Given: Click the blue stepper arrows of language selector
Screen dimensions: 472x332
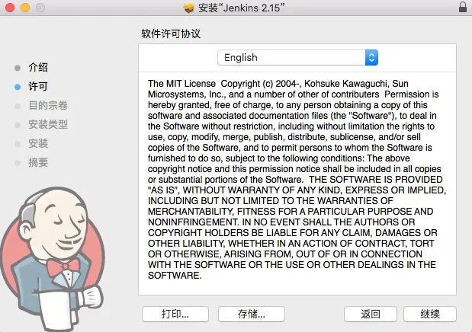Looking at the screenshot, I should pyautogui.click(x=371, y=57).
